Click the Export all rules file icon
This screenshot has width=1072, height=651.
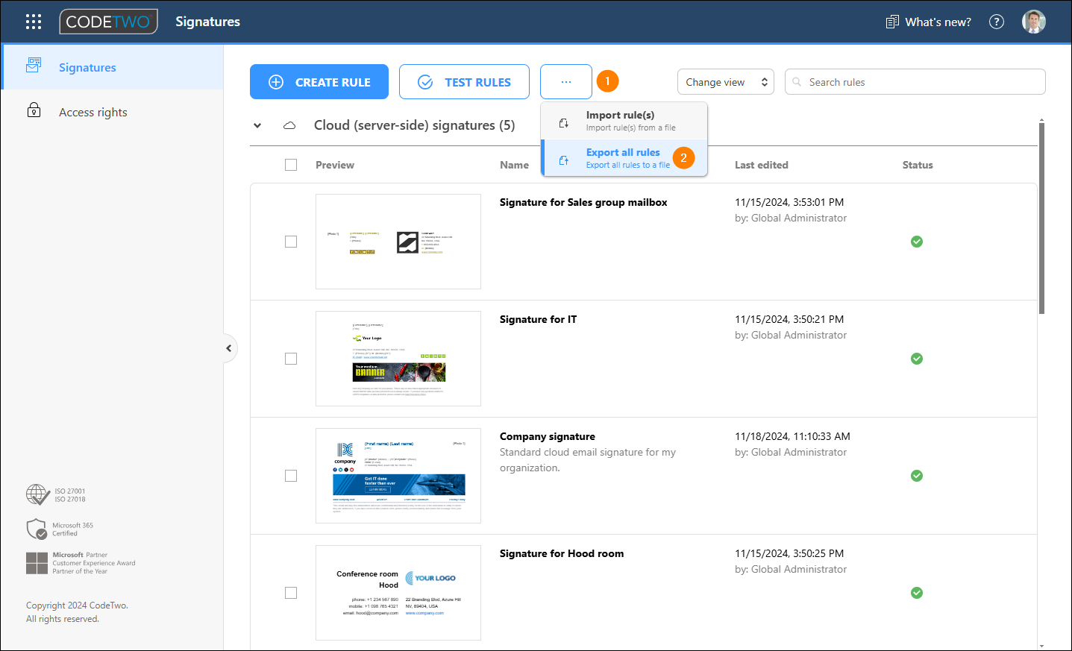point(564,160)
